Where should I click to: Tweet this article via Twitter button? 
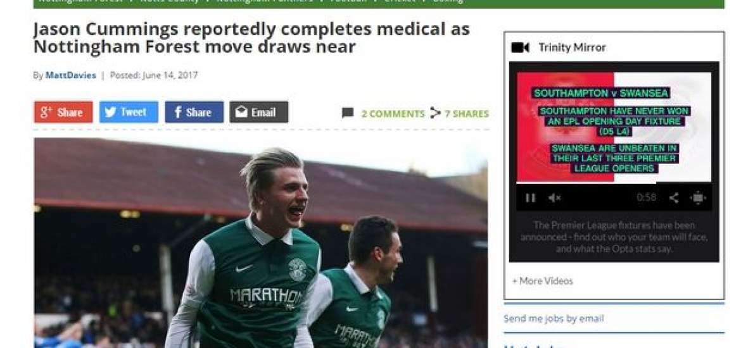coord(129,112)
